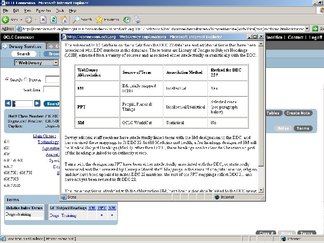
Task: Click the Print printer icon
Action: point(137,20)
